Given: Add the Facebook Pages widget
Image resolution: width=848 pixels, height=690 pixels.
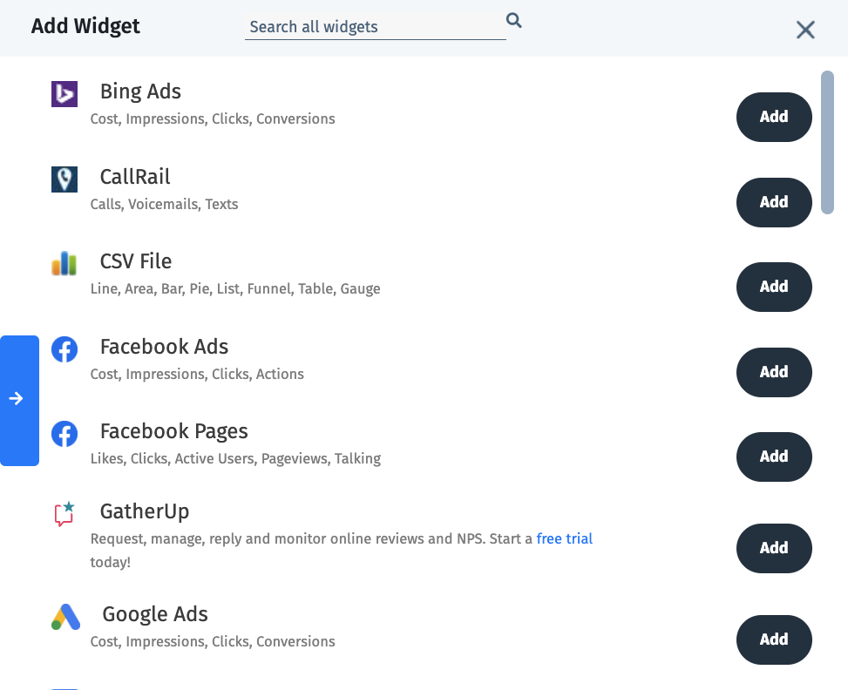Looking at the screenshot, I should point(773,457).
